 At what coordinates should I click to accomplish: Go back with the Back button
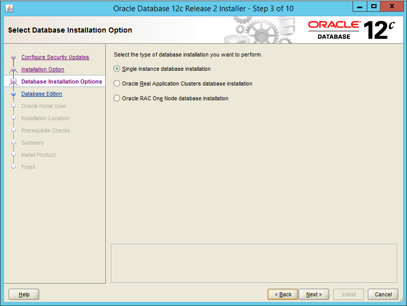point(283,294)
